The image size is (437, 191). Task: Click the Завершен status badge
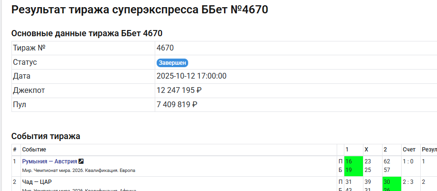pos(172,62)
